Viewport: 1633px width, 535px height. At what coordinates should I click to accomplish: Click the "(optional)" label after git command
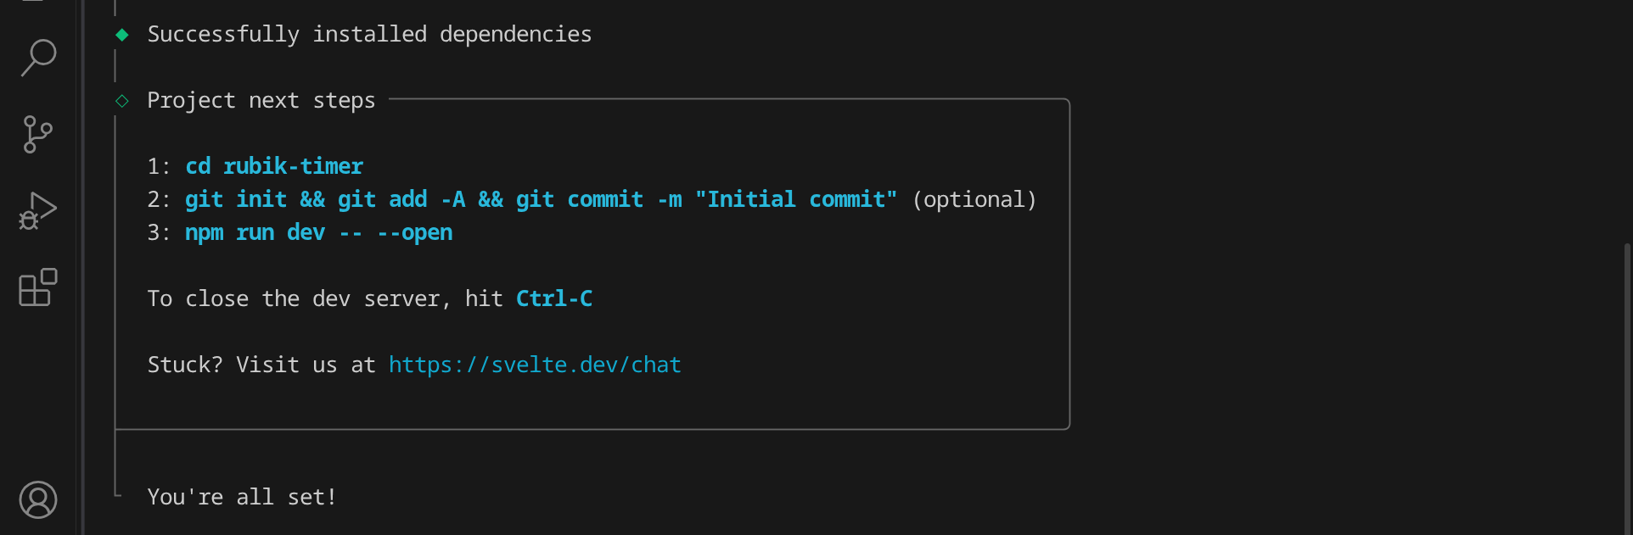point(974,199)
